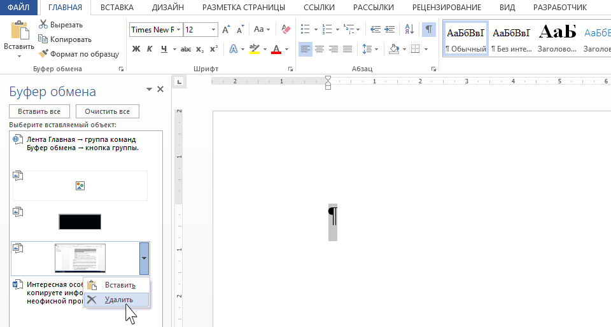The height and width of the screenshot is (327, 611).
Task: Select the Format Painter (Формат по образцу) brush
Action: click(x=43, y=54)
